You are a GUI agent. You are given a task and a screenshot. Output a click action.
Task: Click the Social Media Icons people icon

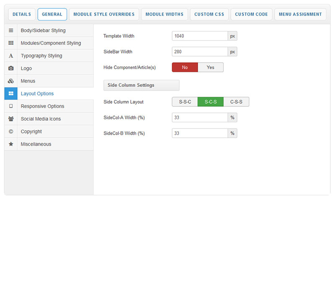[11, 119]
